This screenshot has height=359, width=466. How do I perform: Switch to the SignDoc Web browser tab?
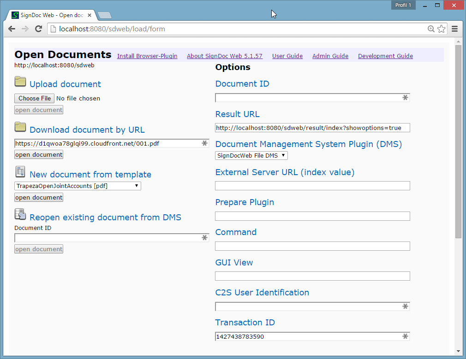tap(51, 15)
